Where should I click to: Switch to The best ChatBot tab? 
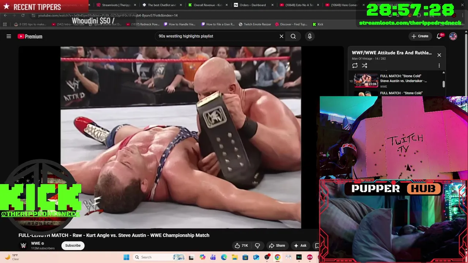click(x=162, y=5)
